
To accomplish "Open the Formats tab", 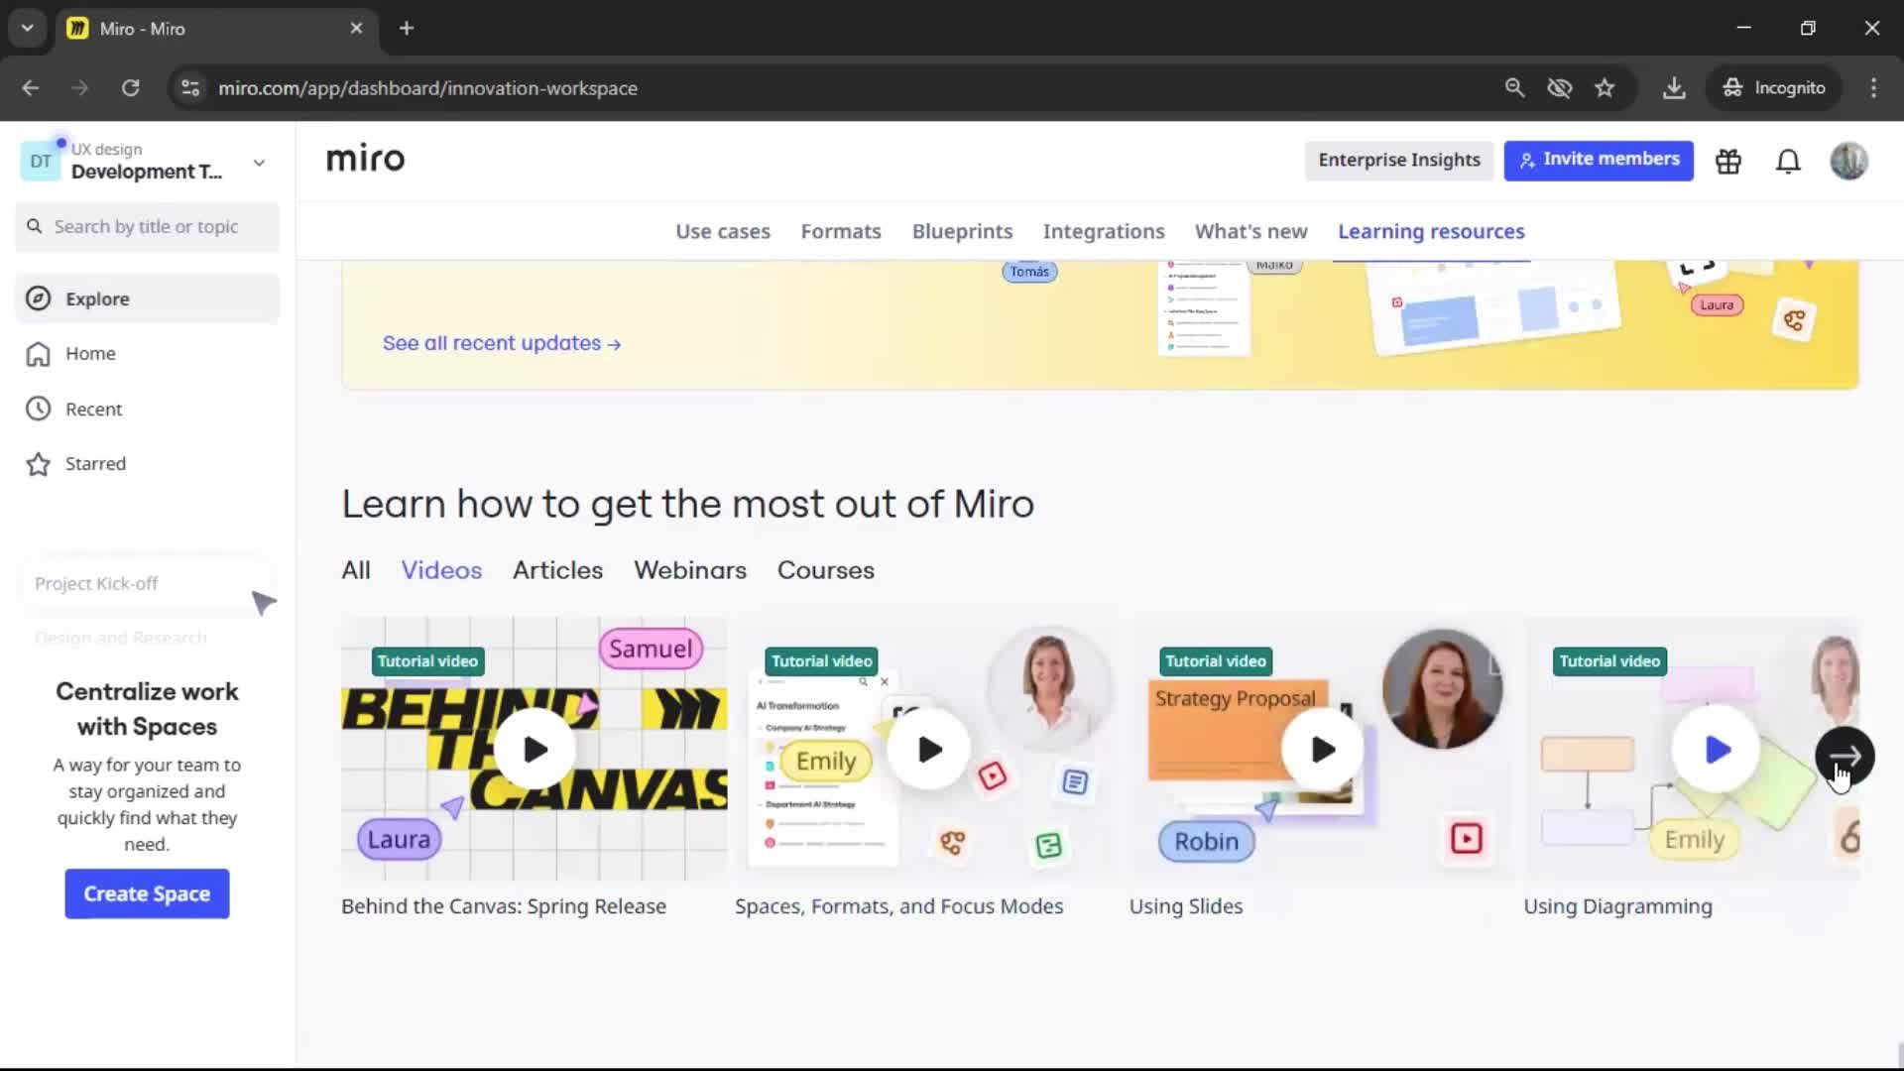I will click(841, 231).
